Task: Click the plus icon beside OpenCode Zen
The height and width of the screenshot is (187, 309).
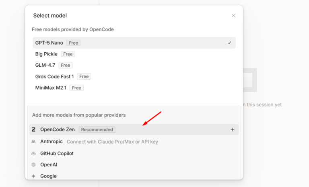Action: pyautogui.click(x=232, y=129)
